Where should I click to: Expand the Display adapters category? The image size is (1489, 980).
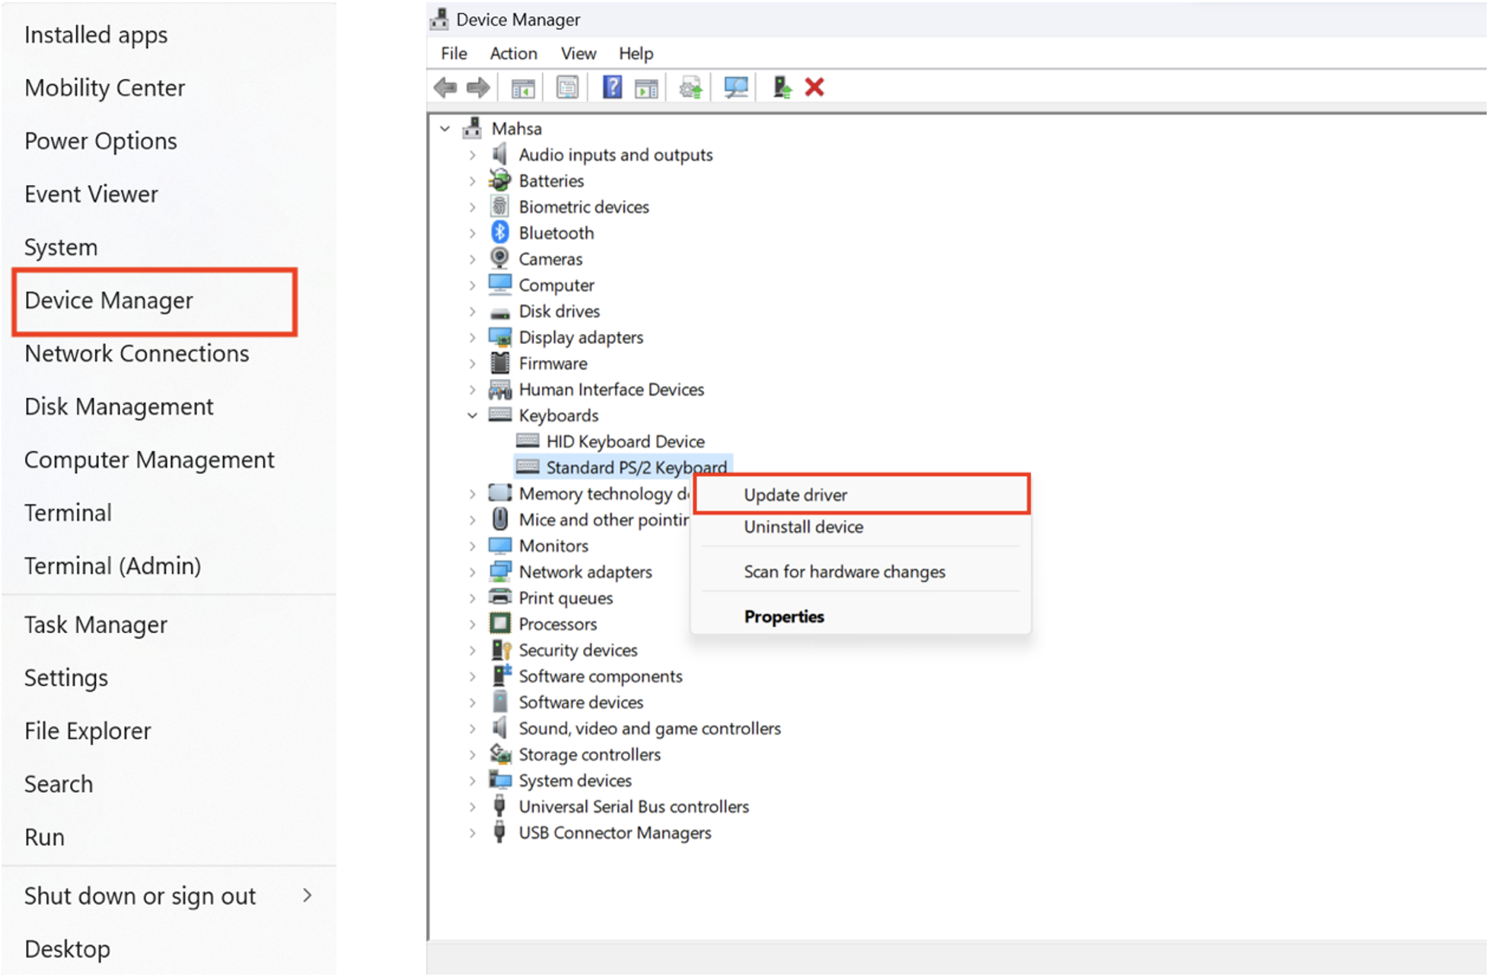click(x=473, y=337)
